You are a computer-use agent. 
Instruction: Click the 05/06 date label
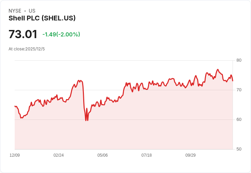click(x=102, y=155)
